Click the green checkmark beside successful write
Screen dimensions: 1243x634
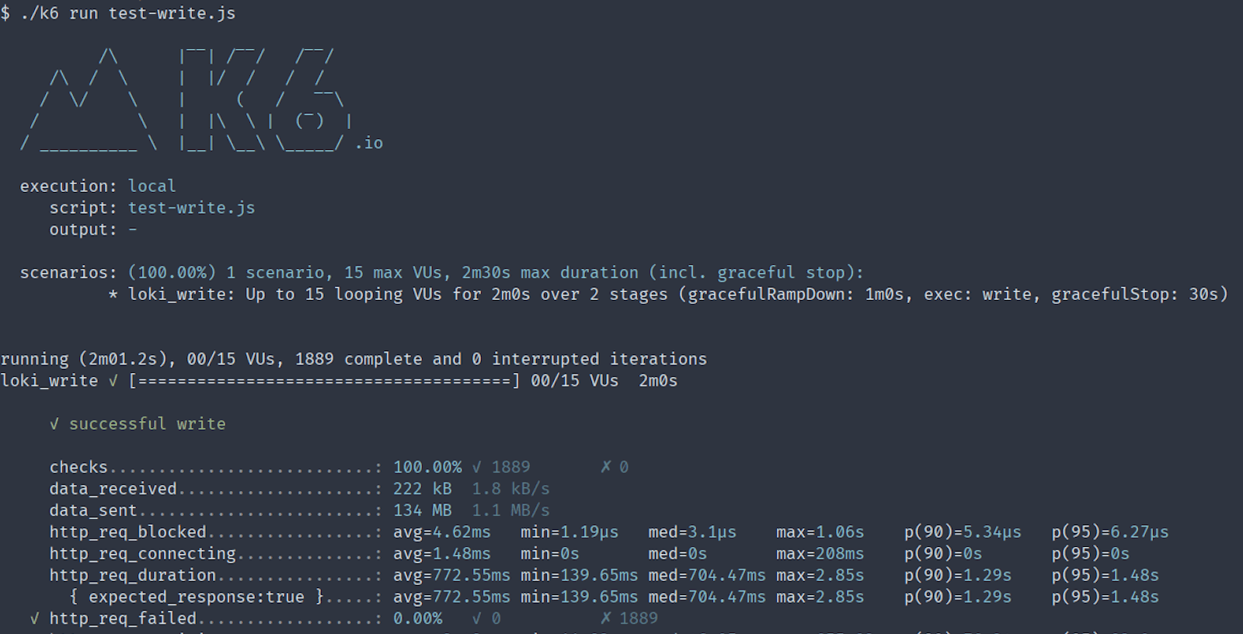[54, 424]
